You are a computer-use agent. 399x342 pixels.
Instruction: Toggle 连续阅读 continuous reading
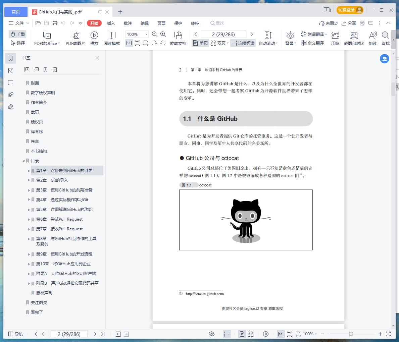tap(243, 43)
